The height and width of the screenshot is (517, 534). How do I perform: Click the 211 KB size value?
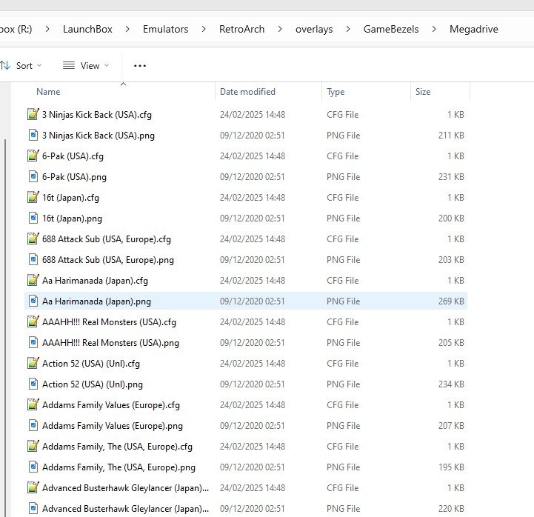point(451,136)
